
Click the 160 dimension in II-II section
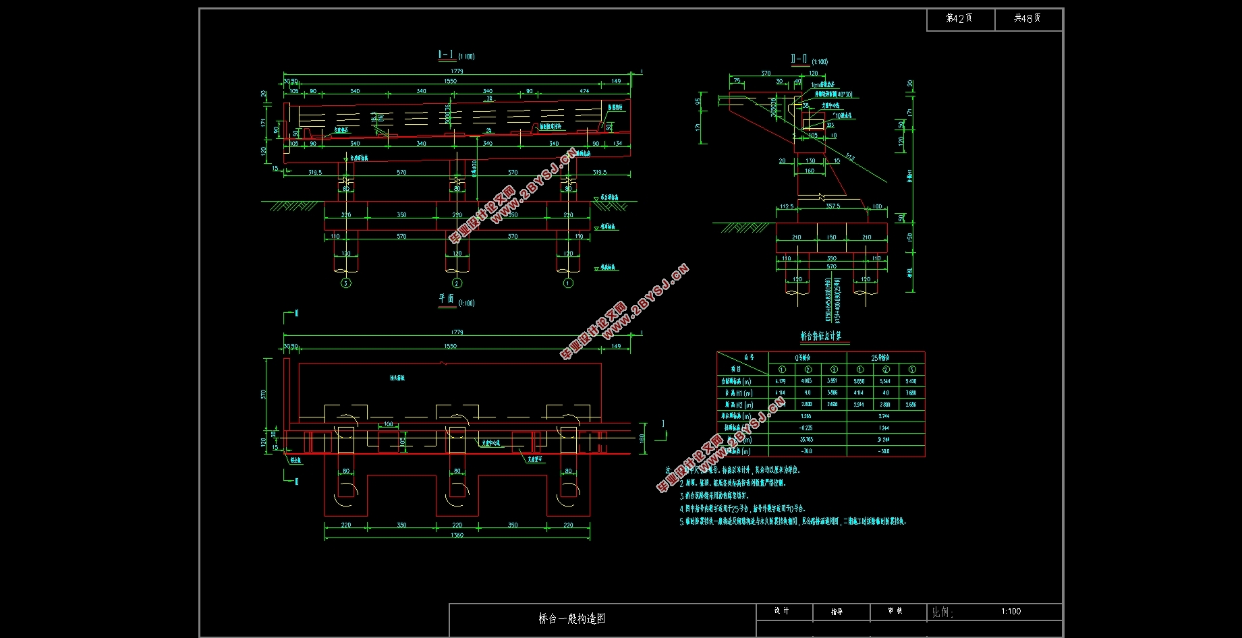(x=810, y=171)
